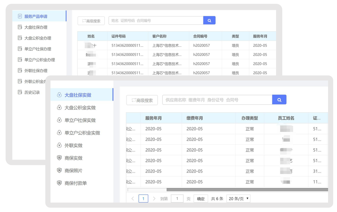This screenshot has height=212, width=337.
Task: Click the 大盘公积金办理 sidebar icon
Action: pos(20,38)
